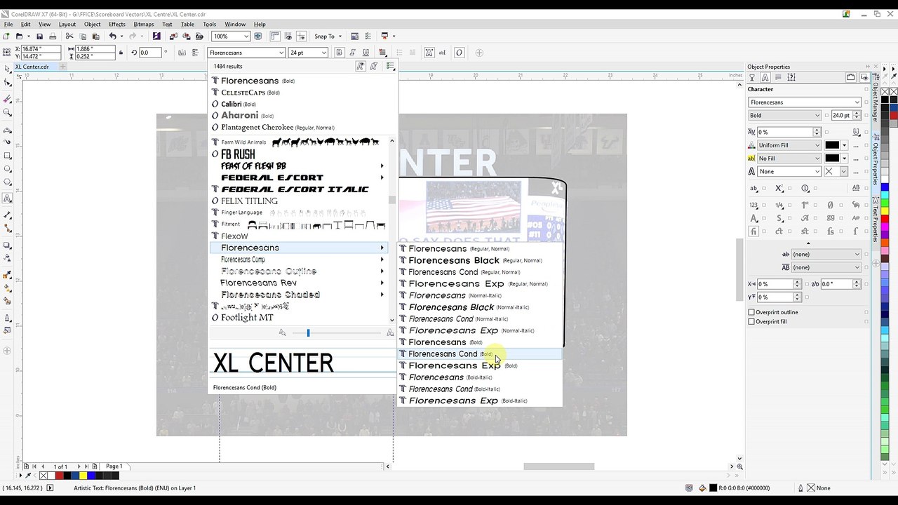This screenshot has width=898, height=505.
Task: Click the Florencesans Exp (Normal-Italic) entry
Action: 480,330
